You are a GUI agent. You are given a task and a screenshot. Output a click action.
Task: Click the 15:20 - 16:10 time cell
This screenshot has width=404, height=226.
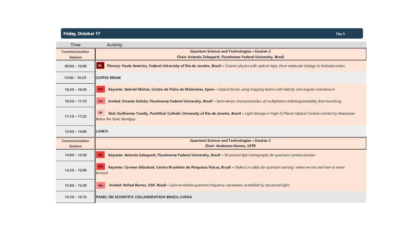(x=76, y=197)
